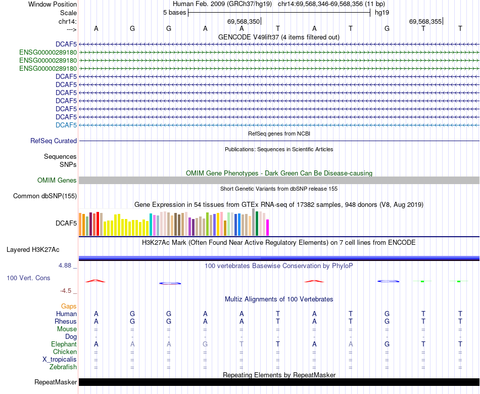Viewport: 480px width, 394px height.
Task: Select the Zebrafish species label
Action: 63,367
